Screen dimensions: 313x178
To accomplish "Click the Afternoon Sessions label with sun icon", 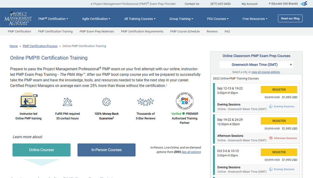I will (285, 138).
